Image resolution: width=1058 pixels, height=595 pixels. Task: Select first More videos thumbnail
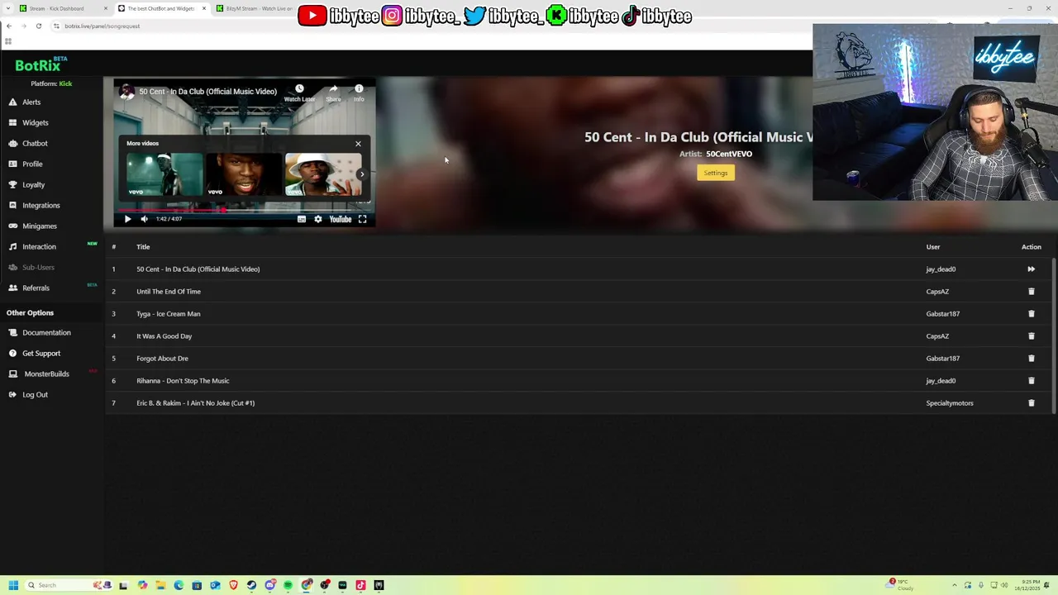164,174
